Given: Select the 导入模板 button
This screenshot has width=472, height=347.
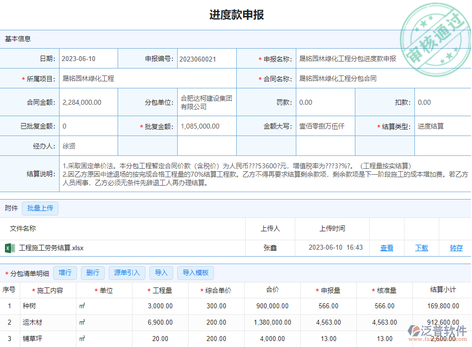Looking at the screenshot, I should pos(196,273).
